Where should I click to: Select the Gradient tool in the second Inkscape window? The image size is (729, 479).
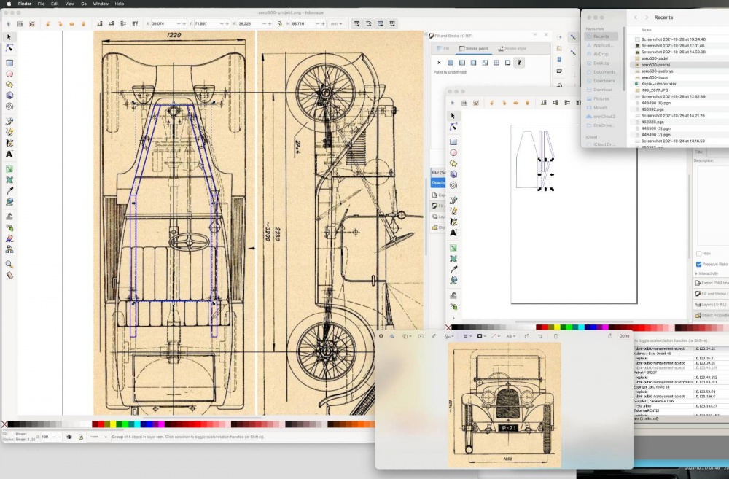[453, 248]
